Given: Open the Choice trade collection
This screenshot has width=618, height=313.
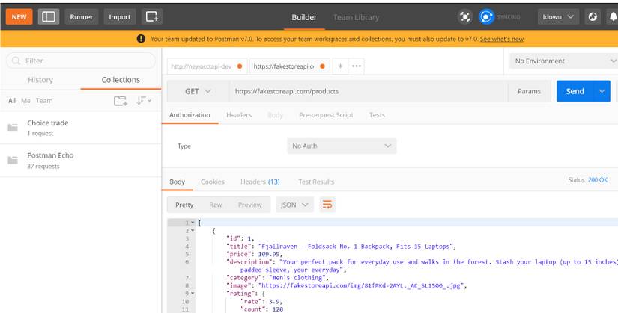Looking at the screenshot, I should pyautogui.click(x=80, y=128).
